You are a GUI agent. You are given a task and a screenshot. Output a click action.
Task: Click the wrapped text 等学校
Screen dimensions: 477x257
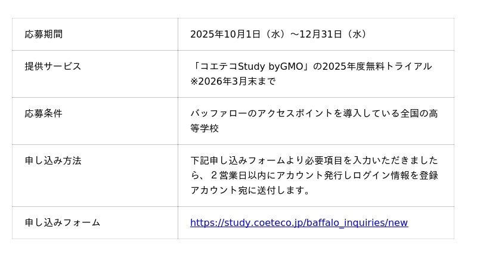(x=205, y=129)
